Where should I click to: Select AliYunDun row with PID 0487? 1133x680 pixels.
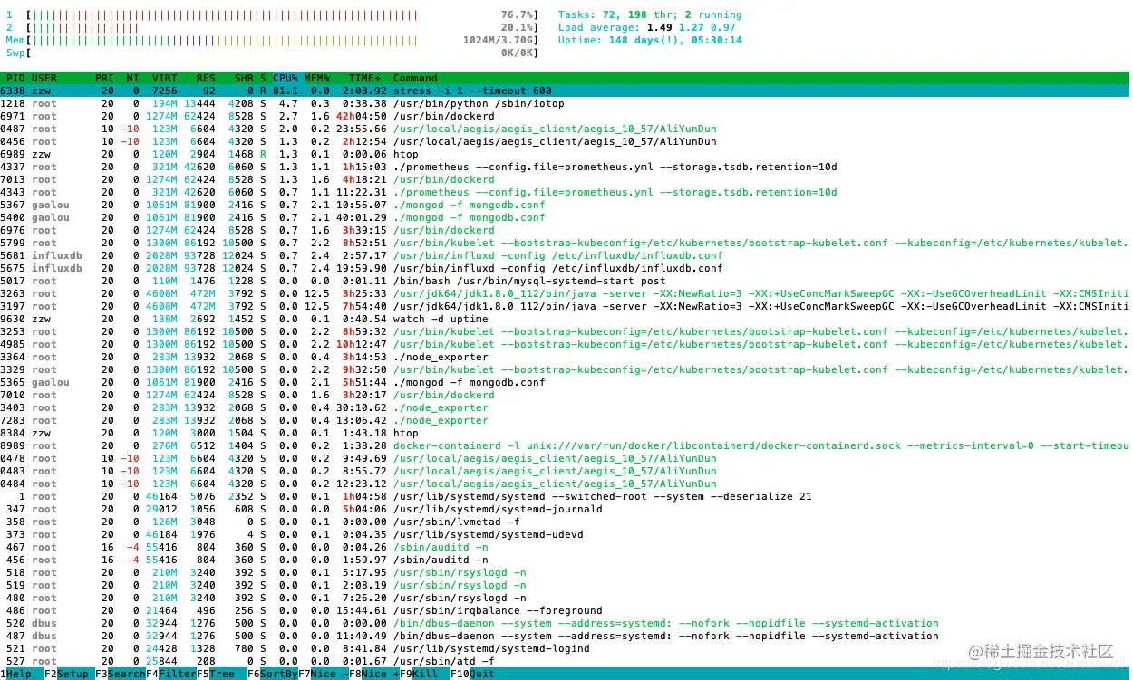click(565, 129)
